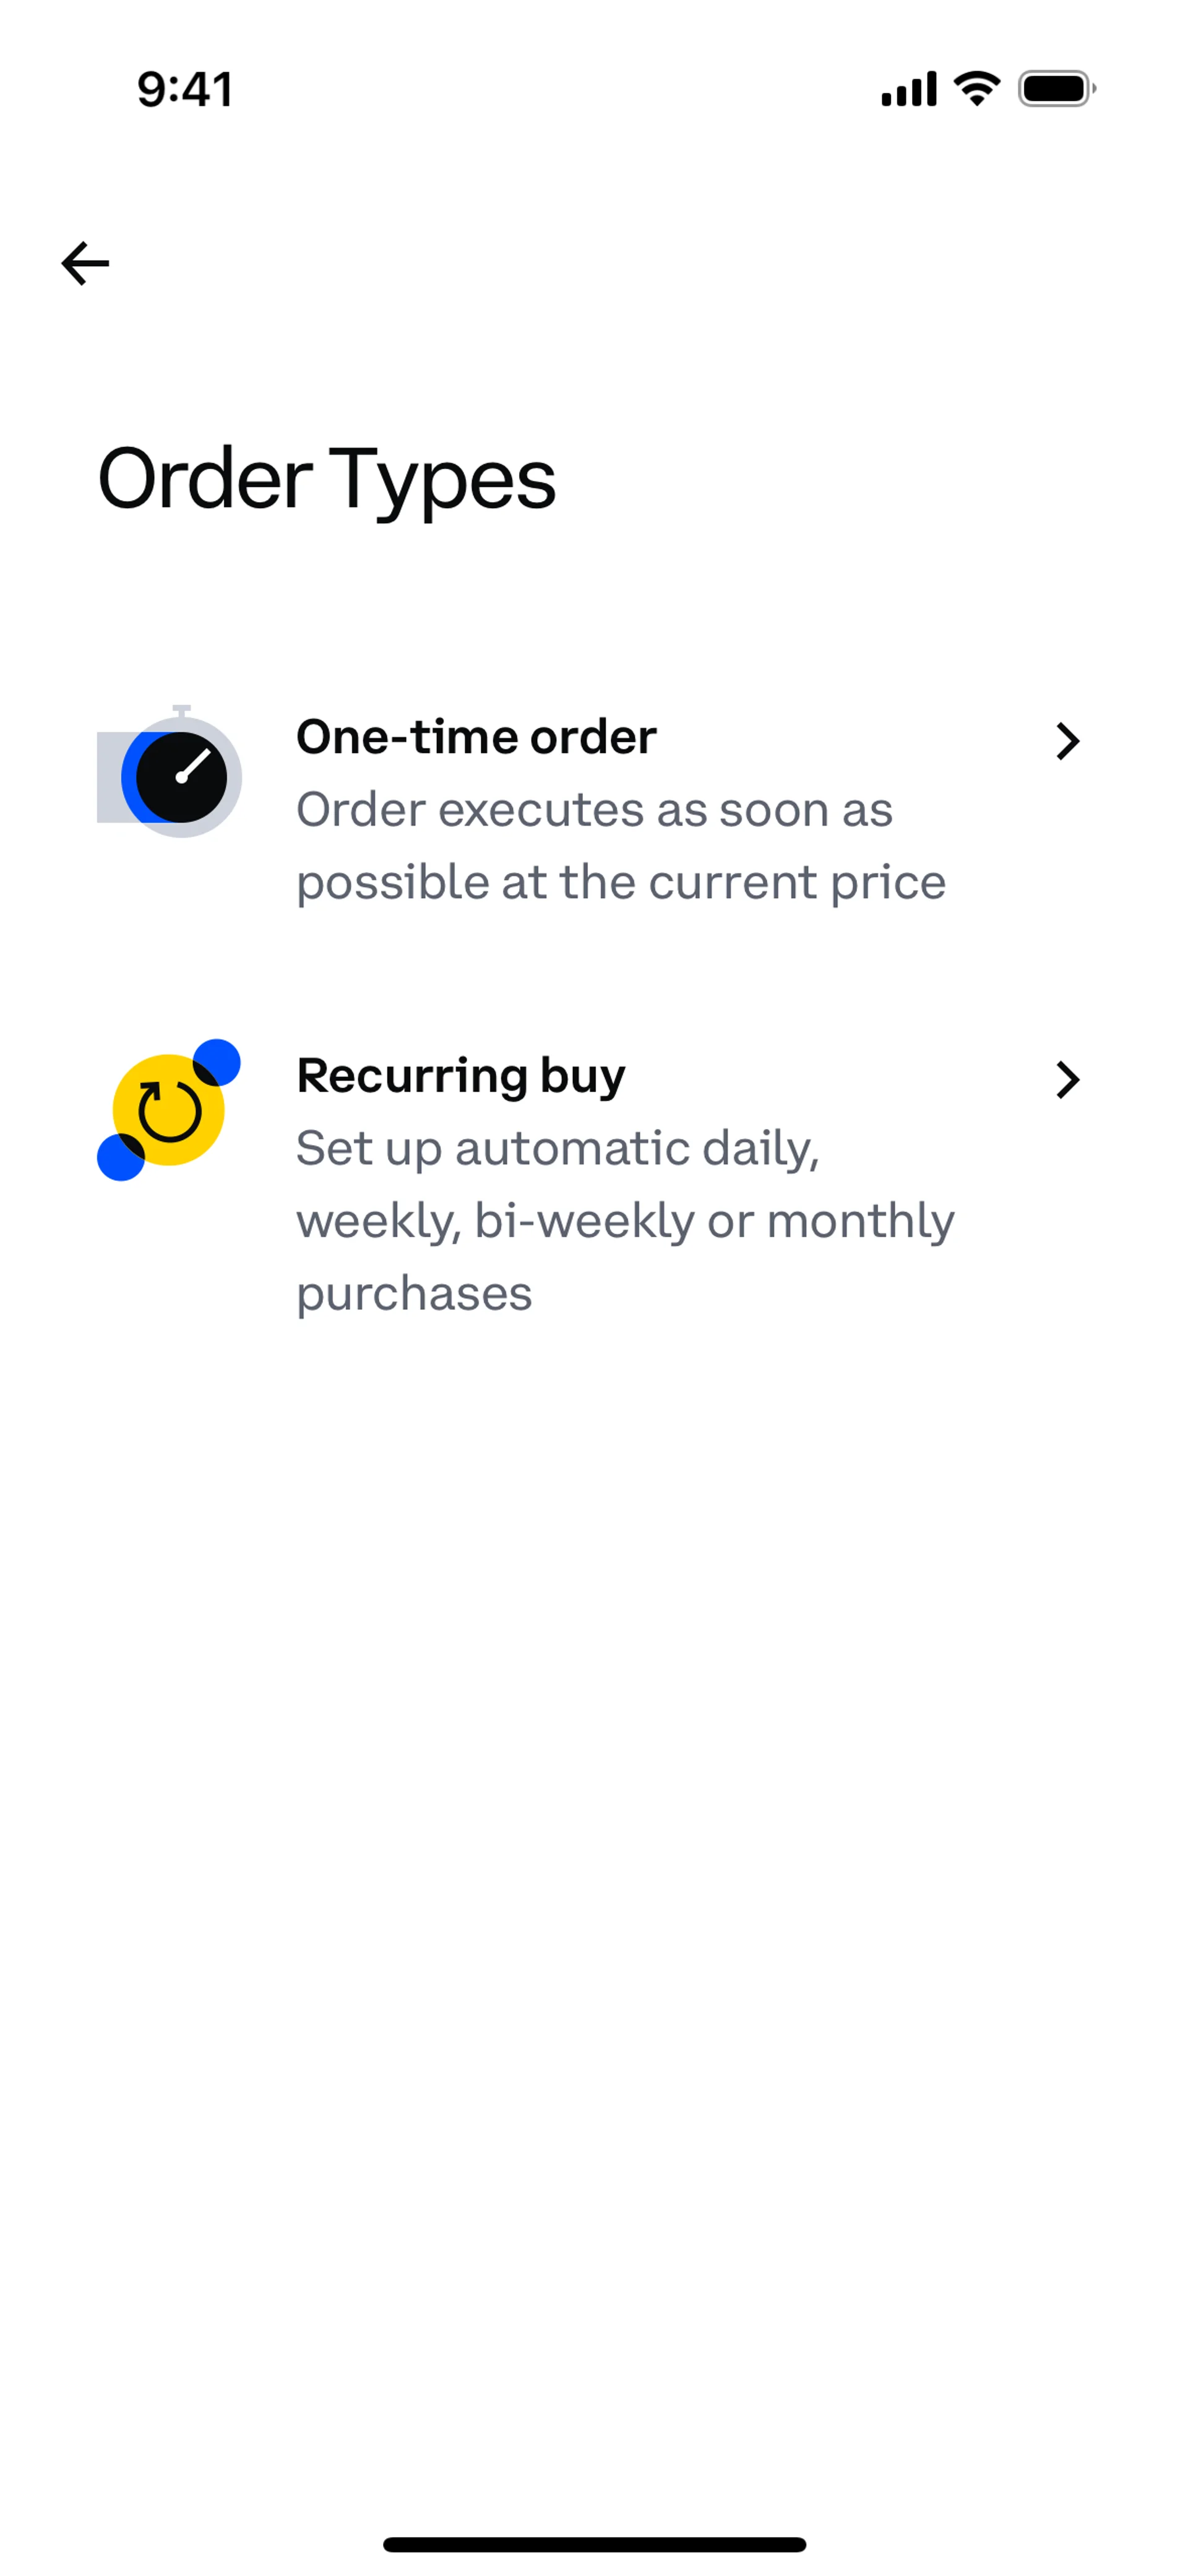The height and width of the screenshot is (2576, 1188).
Task: Tap "Order executes as soon as" text
Action: (x=594, y=810)
